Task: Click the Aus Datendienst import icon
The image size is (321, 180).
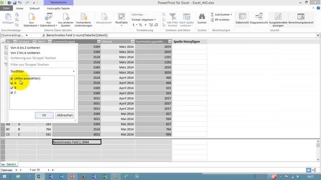Action: coord(49,19)
